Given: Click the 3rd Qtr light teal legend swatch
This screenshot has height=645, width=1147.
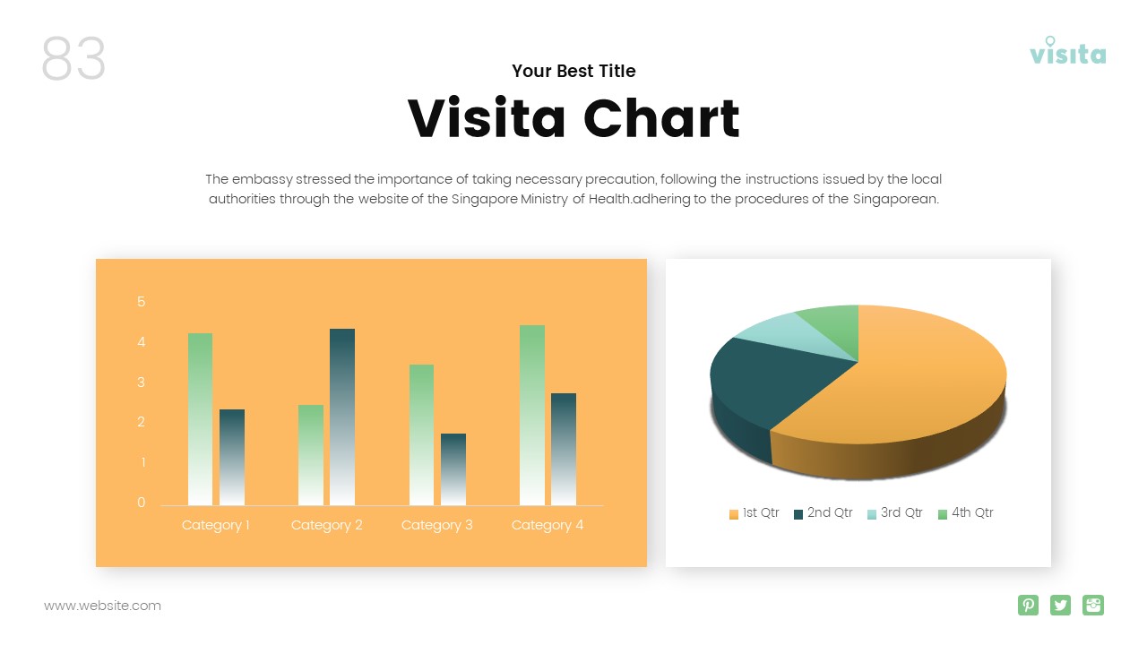Looking at the screenshot, I should tap(872, 514).
